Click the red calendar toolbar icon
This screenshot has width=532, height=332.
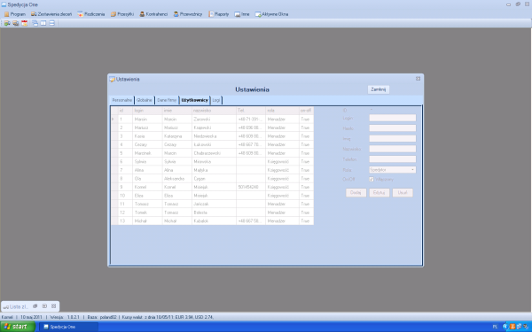pos(25,23)
